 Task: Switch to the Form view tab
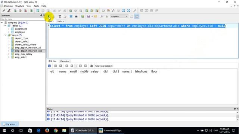click(x=65, y=61)
